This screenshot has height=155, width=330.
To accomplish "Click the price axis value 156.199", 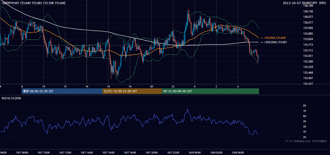I will click(308, 6).
